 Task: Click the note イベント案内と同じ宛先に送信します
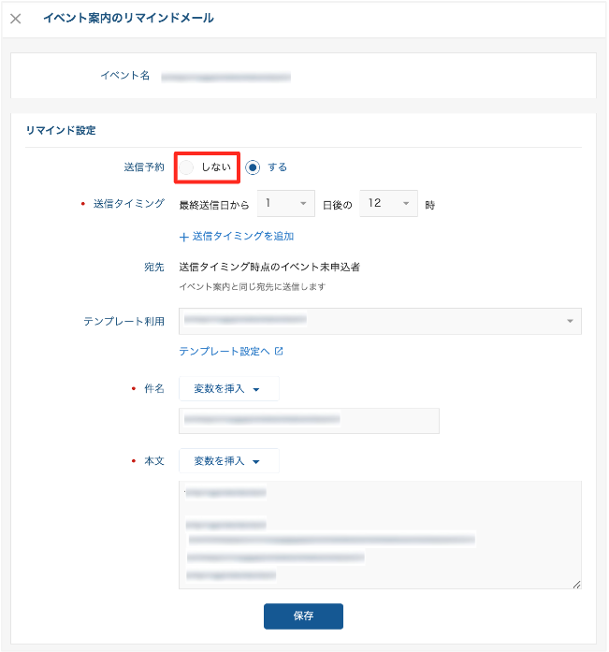(253, 286)
